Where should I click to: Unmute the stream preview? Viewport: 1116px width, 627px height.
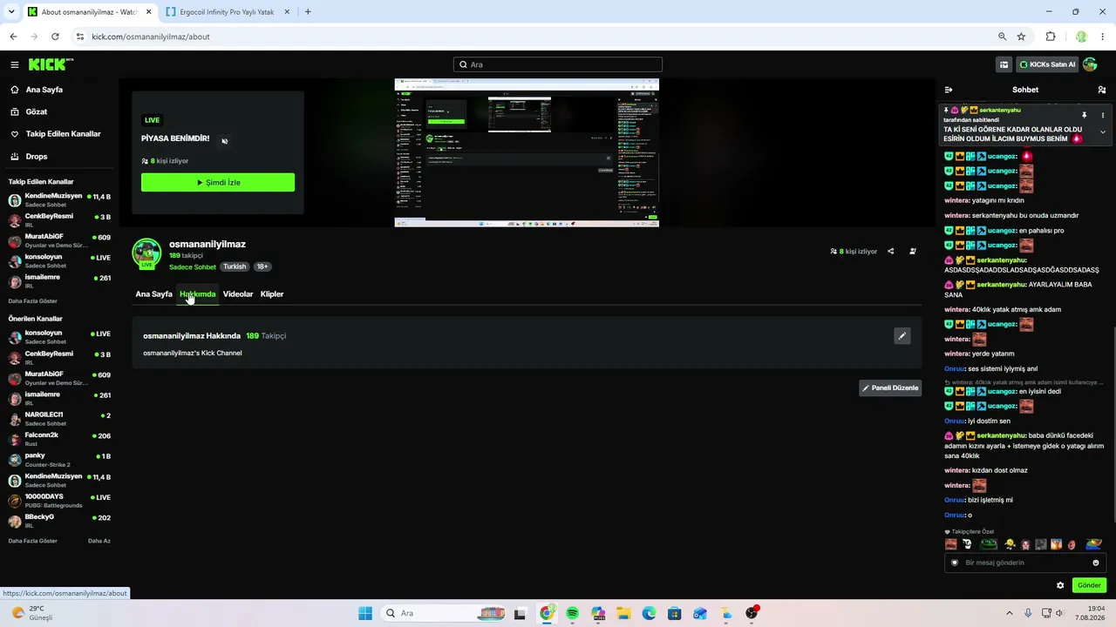tap(224, 141)
